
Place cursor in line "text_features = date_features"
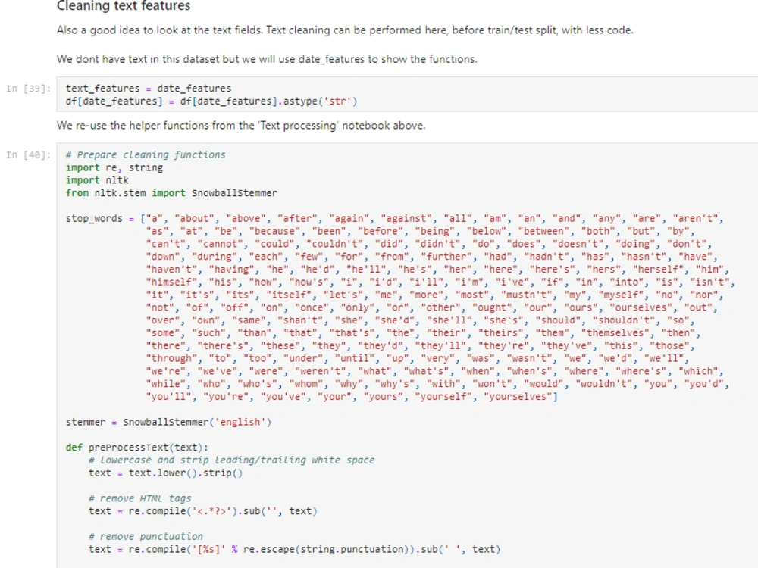tap(149, 89)
